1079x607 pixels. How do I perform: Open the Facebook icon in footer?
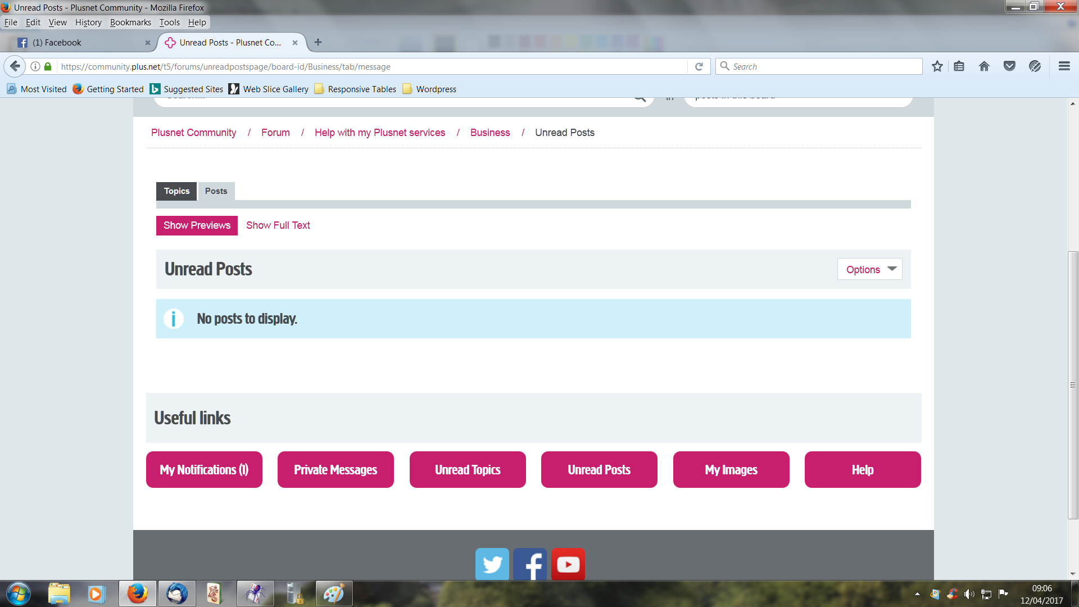tap(530, 564)
